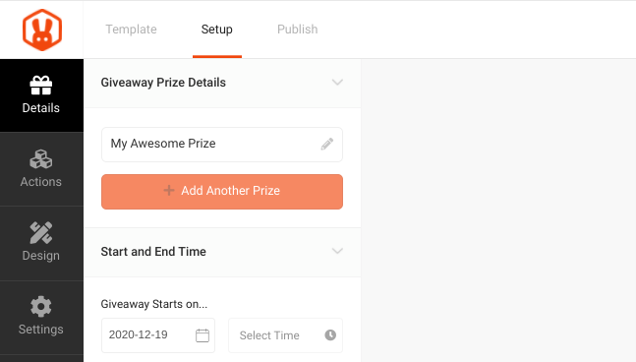The width and height of the screenshot is (636, 362).
Task: Switch to the Publish tab
Action: click(x=297, y=30)
